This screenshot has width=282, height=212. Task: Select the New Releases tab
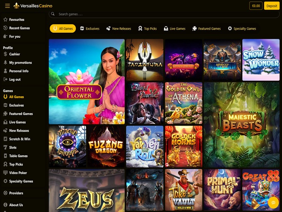(119, 29)
